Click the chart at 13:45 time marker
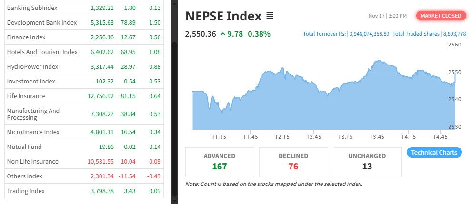The height and width of the screenshot is (204, 471). coord(376,95)
